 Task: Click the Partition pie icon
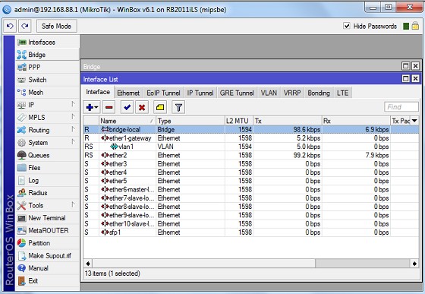point(22,243)
